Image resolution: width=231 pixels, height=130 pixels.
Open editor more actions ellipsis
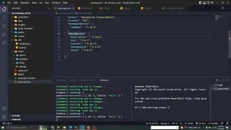(227, 8)
